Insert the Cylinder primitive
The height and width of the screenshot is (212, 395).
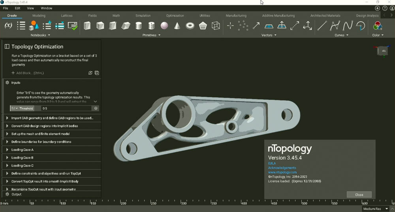tap(139, 26)
